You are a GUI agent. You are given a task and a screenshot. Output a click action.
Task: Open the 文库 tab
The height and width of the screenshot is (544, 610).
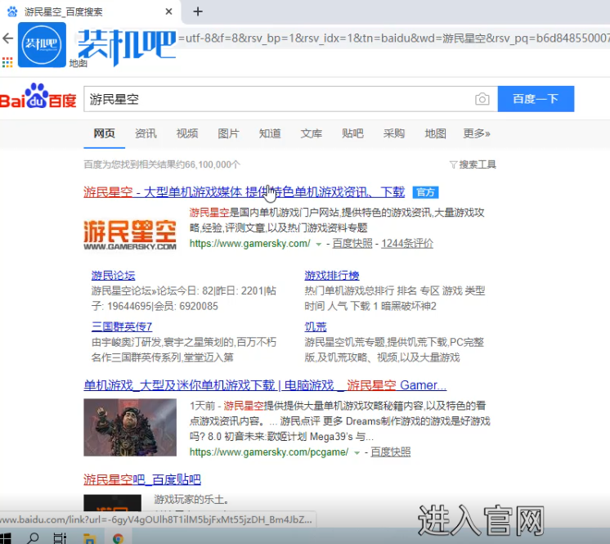(312, 133)
